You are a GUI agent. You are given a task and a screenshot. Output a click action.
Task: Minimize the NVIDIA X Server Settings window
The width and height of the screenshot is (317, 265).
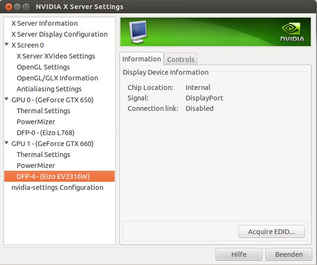click(18, 7)
